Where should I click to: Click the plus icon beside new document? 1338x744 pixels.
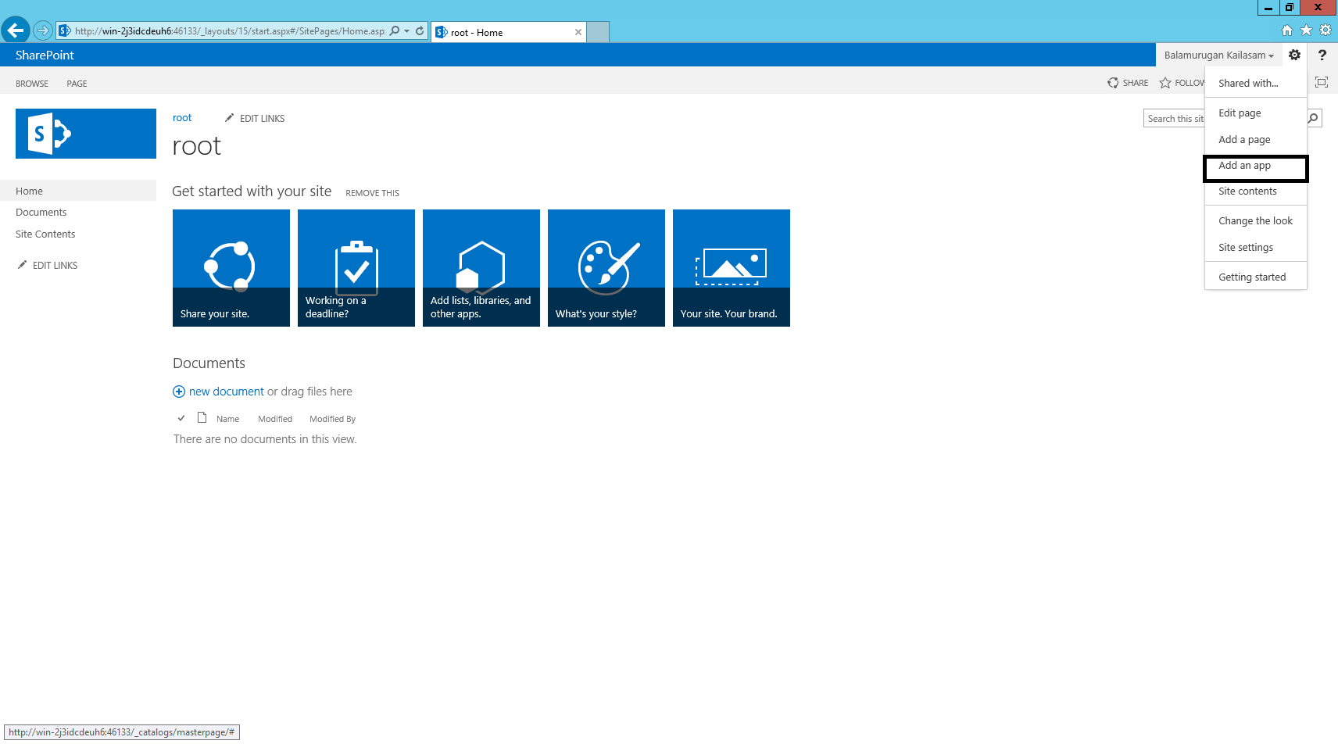click(179, 392)
